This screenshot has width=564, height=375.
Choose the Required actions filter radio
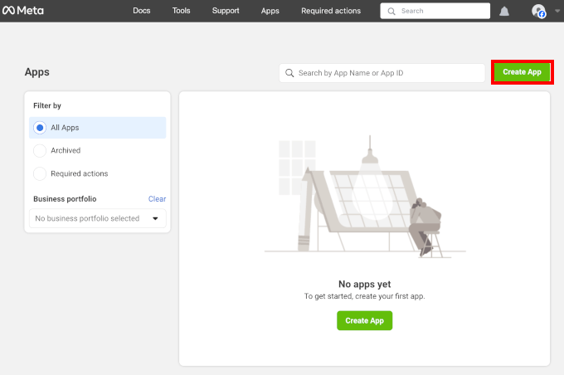(40, 174)
